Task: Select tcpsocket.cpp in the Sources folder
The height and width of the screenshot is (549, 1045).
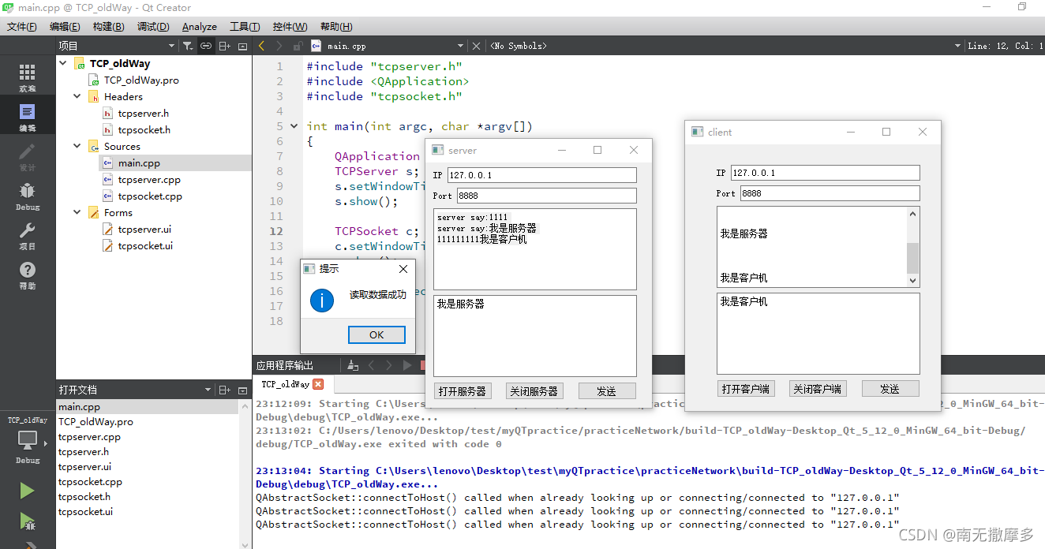Action: (x=150, y=196)
